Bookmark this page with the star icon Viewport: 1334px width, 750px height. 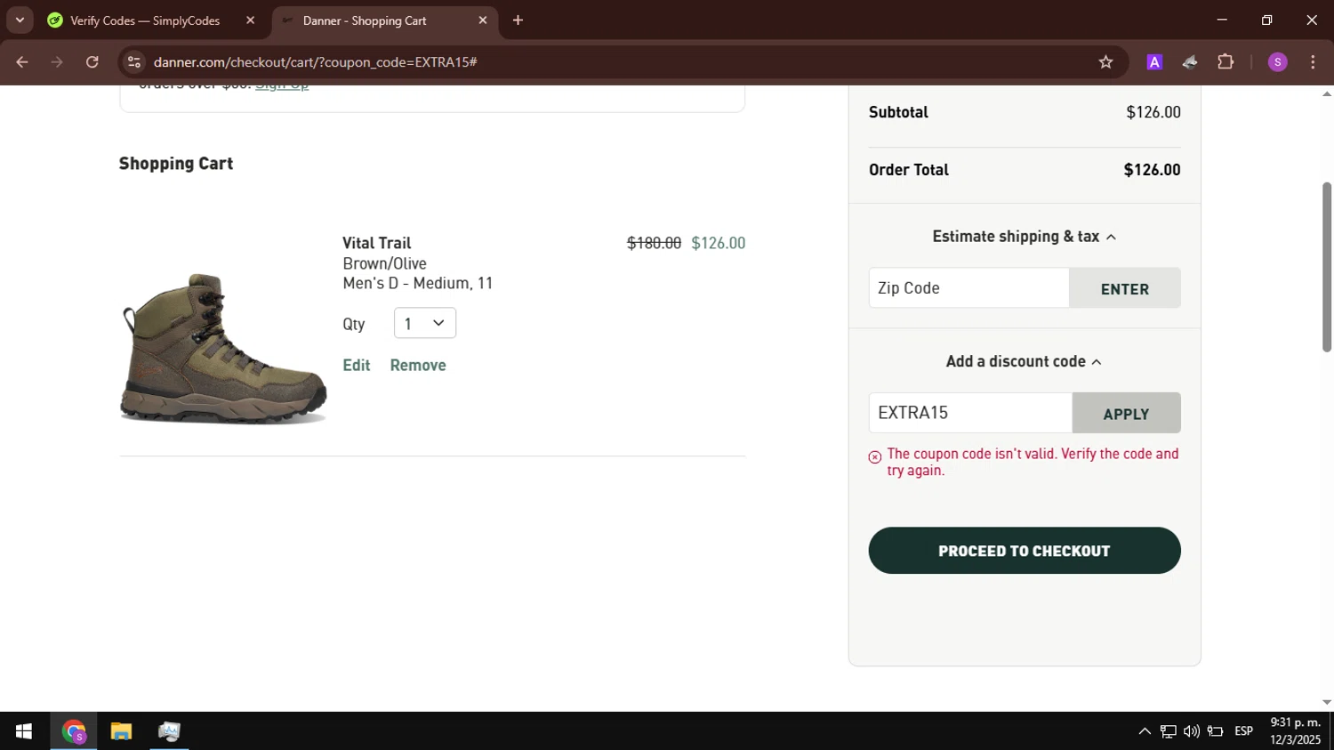(1105, 62)
